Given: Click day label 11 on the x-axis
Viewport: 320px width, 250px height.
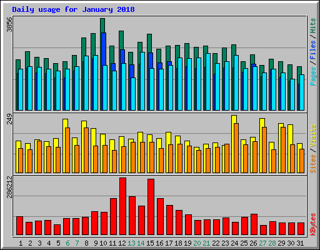Looking at the screenshot, I should pyautogui.click(x=112, y=243).
